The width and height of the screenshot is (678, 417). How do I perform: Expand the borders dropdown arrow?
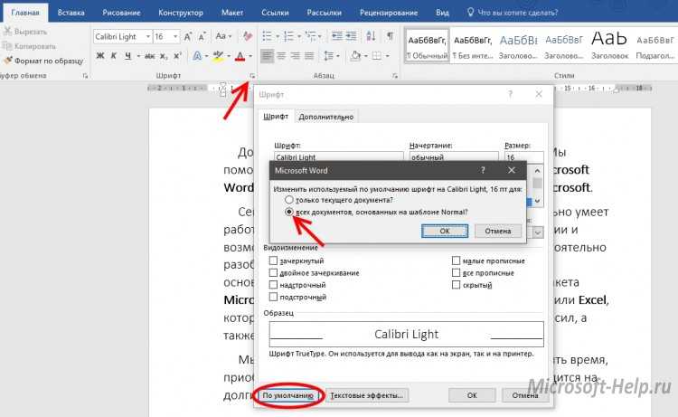tap(388, 56)
